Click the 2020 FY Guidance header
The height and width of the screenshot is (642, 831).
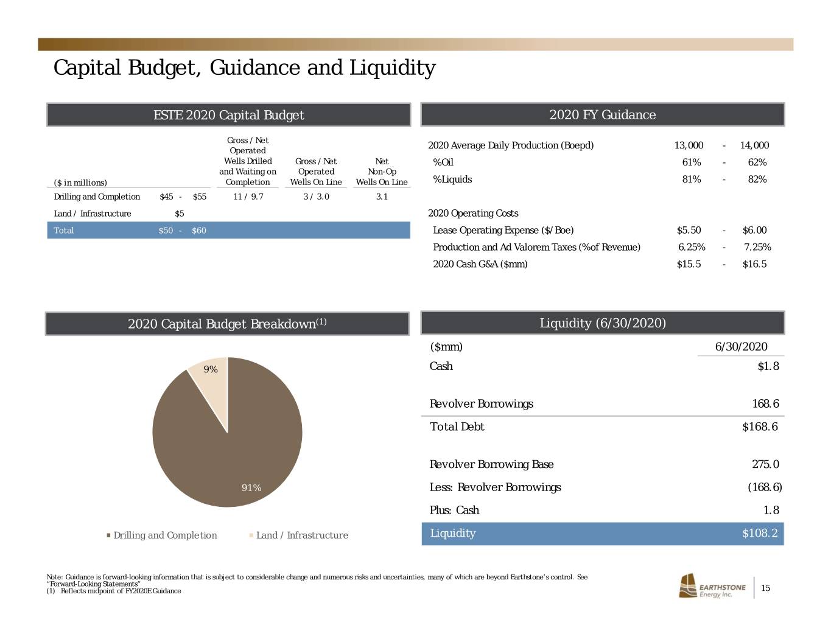[603, 115]
